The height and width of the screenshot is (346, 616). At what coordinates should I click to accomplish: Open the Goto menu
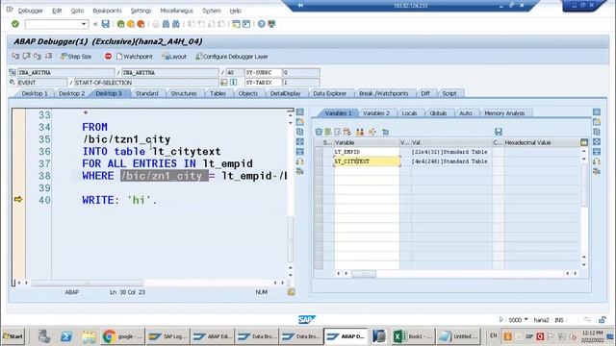(77, 11)
